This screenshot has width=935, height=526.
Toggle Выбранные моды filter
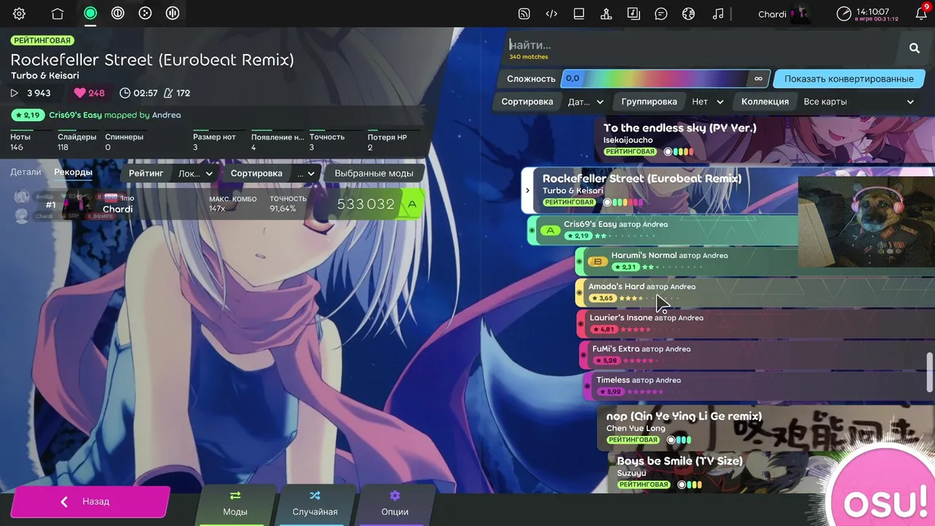pos(374,173)
